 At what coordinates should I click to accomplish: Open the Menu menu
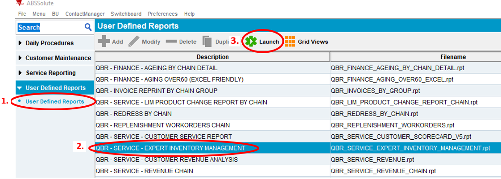point(39,14)
